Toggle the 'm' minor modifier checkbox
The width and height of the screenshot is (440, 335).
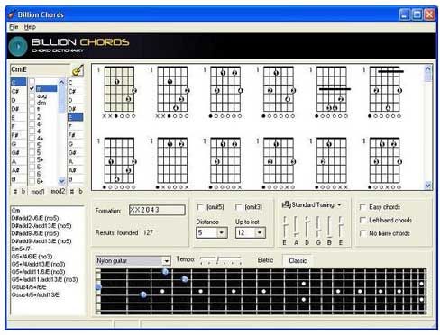pyautogui.click(x=32, y=88)
